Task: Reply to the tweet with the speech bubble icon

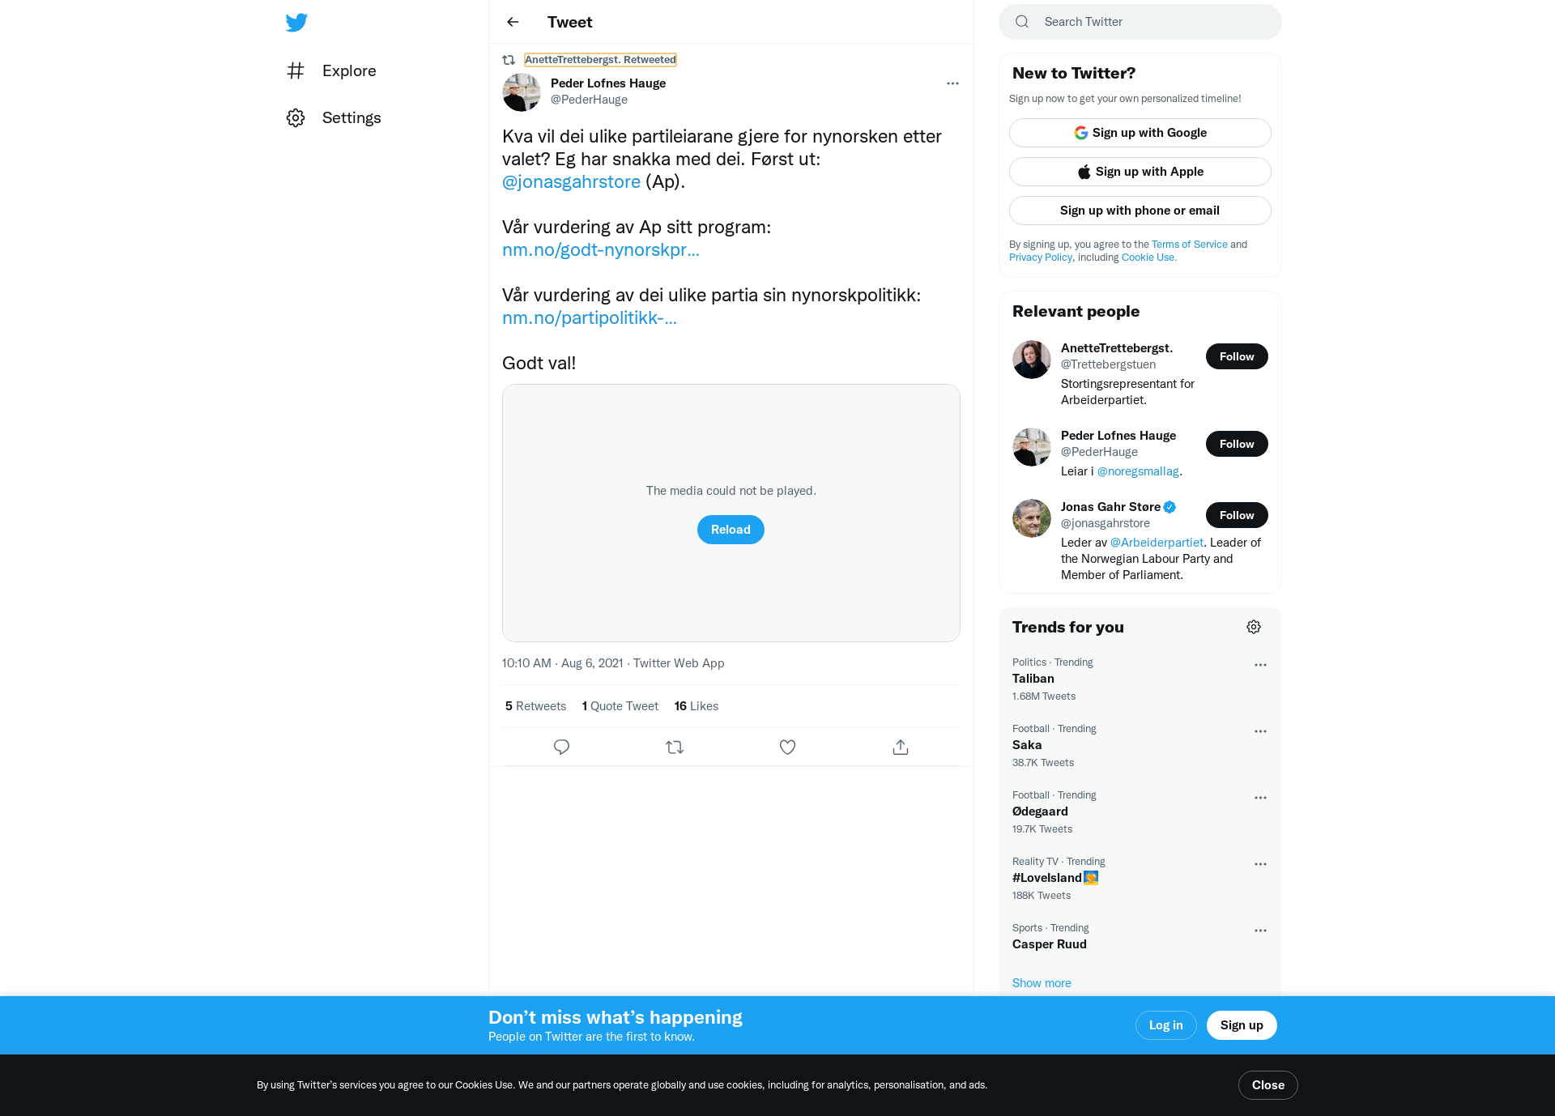Action: point(561,747)
